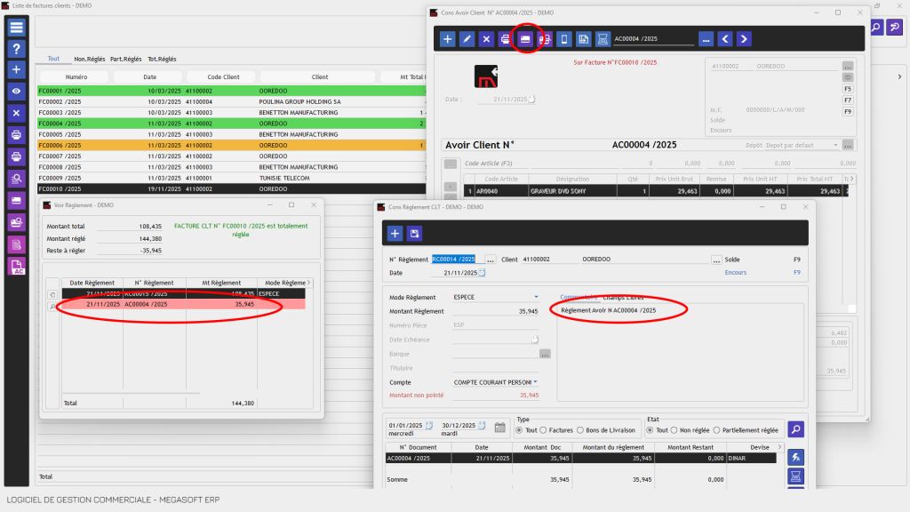Image resolution: width=910 pixels, height=512 pixels.
Task: Open the search document icon in the left sidebar
Action: [x=16, y=179]
